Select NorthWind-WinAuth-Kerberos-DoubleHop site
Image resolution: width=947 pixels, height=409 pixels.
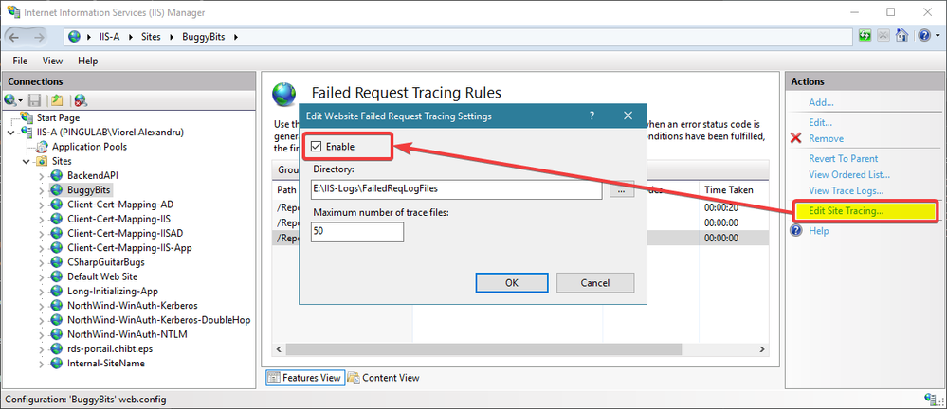point(159,320)
